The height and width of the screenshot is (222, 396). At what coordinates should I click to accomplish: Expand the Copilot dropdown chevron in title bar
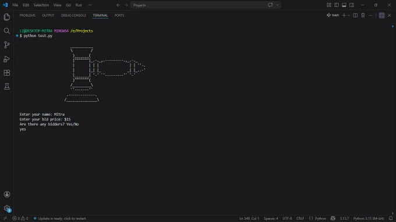coord(277,5)
